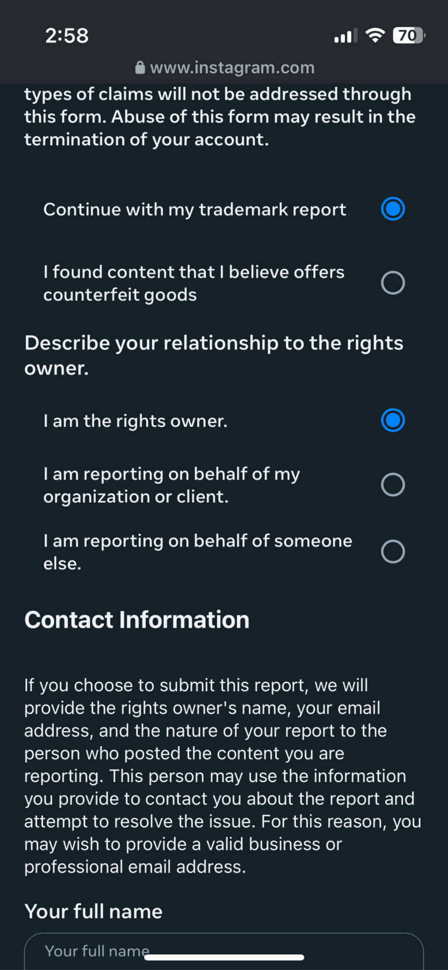Select "Continue with my trademark report" radio button
Screen dimensions: 448x970
(393, 209)
